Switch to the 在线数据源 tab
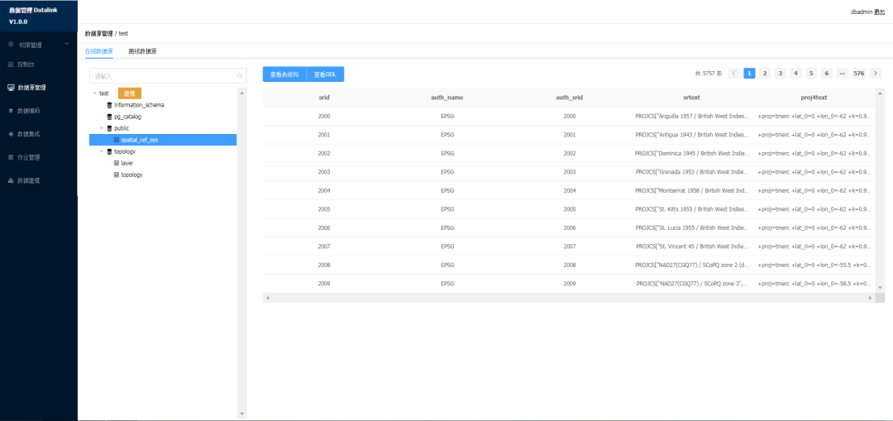Image resolution: width=893 pixels, height=421 pixels. click(98, 51)
